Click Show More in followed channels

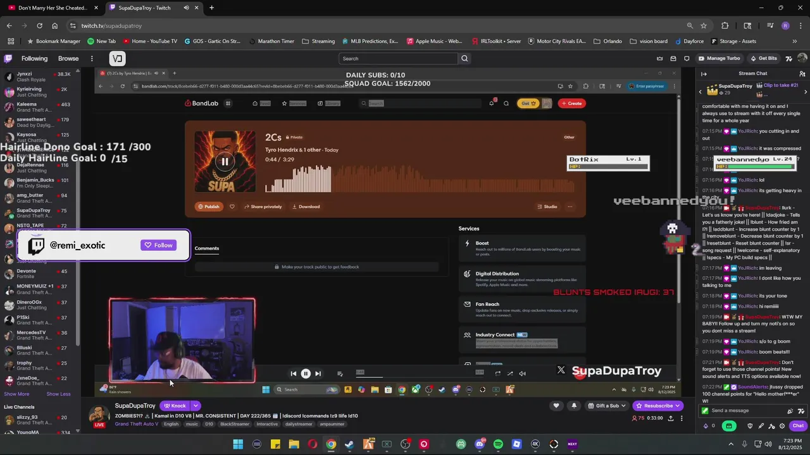pyautogui.click(x=16, y=394)
